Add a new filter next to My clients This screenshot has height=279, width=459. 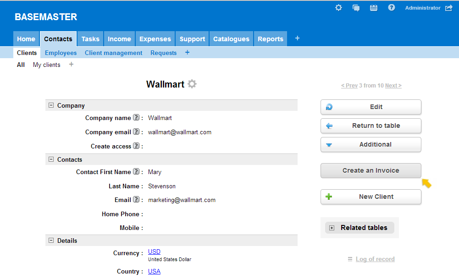tap(71, 64)
